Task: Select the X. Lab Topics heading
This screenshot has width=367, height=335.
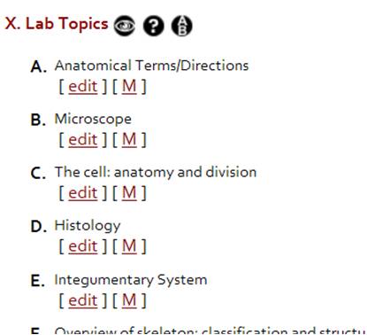Action: click(x=57, y=24)
